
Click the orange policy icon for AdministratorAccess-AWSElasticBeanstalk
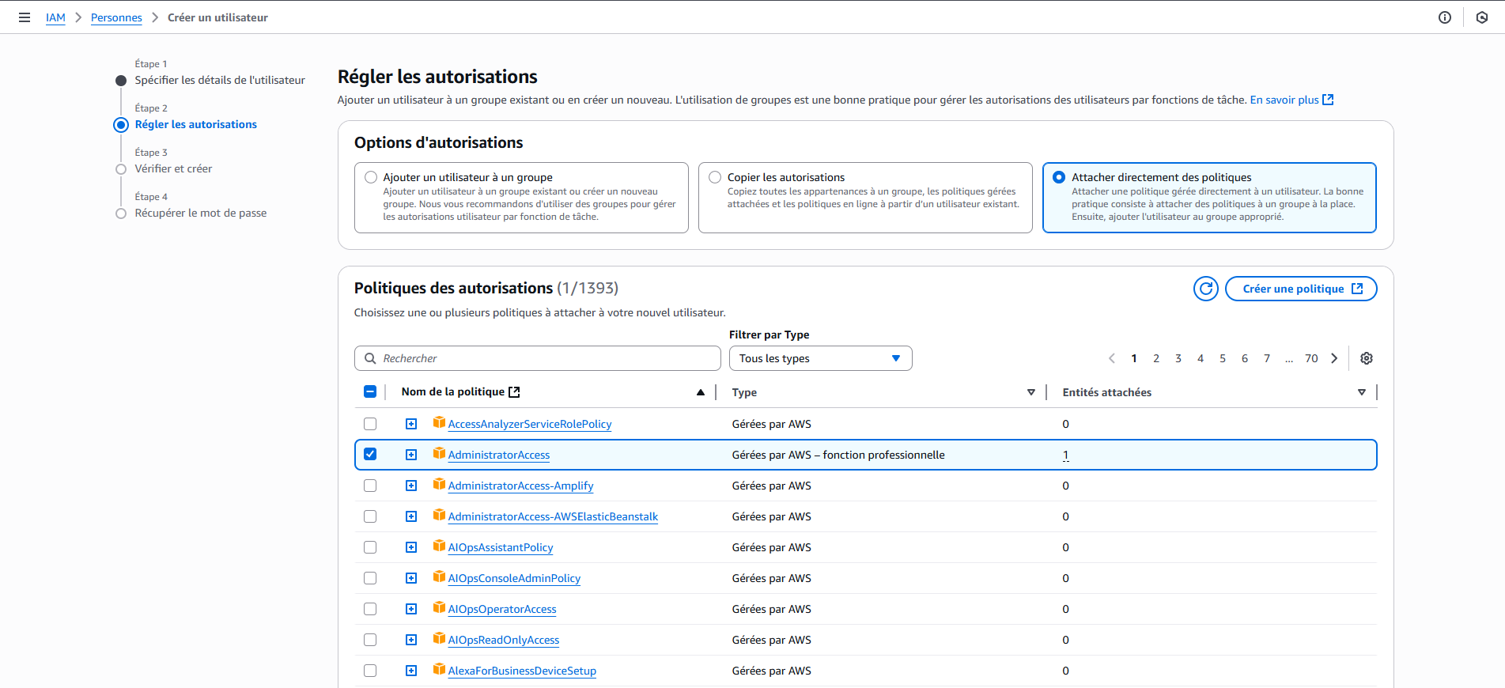pos(439,515)
